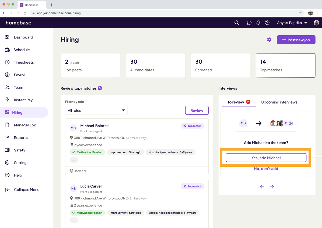Open the messages chat bubble
The width and height of the screenshot is (322, 228).
coord(249,23)
